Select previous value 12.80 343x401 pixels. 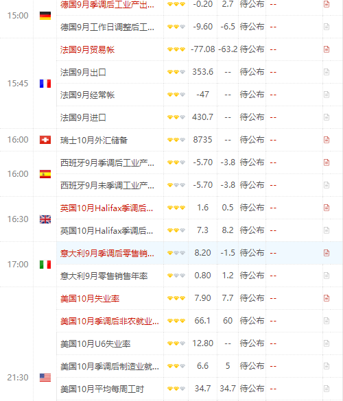pyautogui.click(x=203, y=343)
